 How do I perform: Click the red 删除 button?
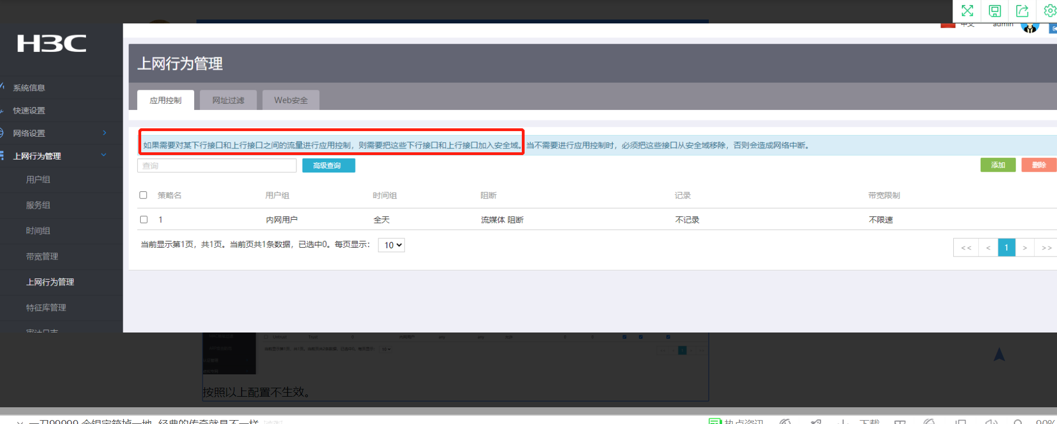tap(1039, 165)
